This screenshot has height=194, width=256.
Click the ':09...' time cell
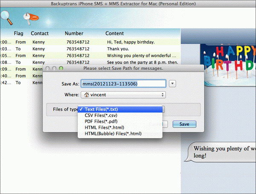(6, 69)
